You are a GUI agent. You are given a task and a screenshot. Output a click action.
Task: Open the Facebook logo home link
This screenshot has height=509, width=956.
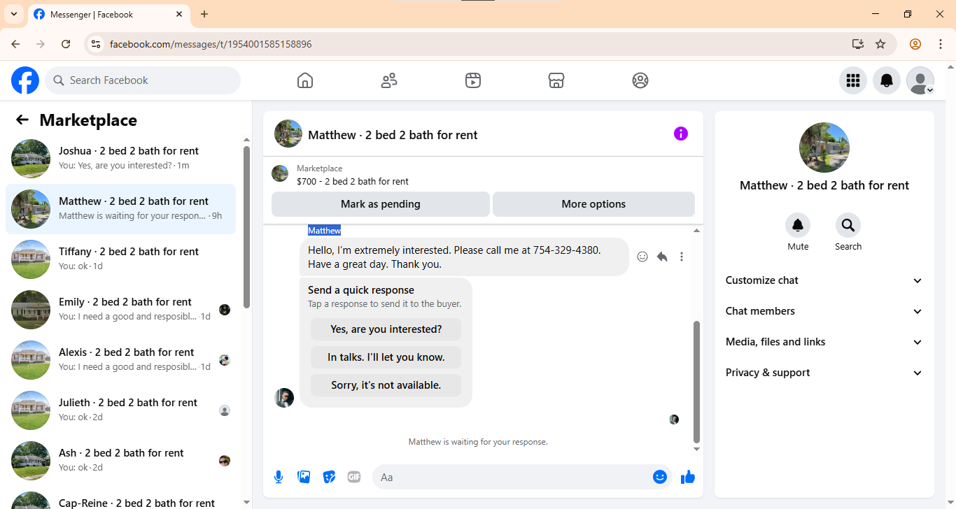[25, 80]
